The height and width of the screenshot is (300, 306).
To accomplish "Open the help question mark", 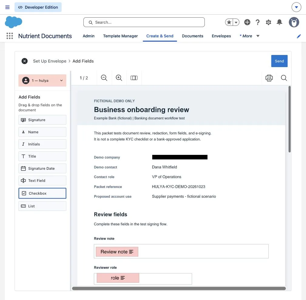I will pyautogui.click(x=257, y=22).
